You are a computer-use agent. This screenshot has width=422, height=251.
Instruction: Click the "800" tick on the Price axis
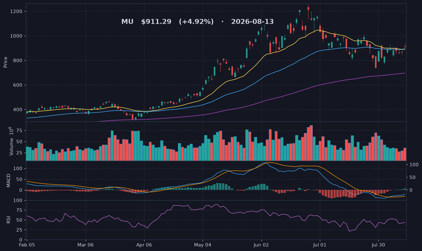coord(18,61)
